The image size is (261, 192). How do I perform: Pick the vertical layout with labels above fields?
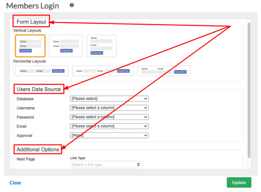click(x=102, y=46)
